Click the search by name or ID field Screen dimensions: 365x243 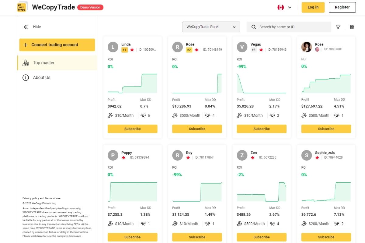tap(292, 27)
